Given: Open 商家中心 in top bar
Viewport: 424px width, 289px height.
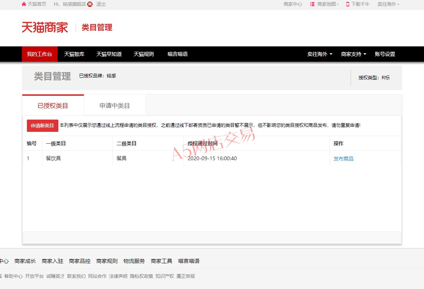Looking at the screenshot, I should click(293, 4).
